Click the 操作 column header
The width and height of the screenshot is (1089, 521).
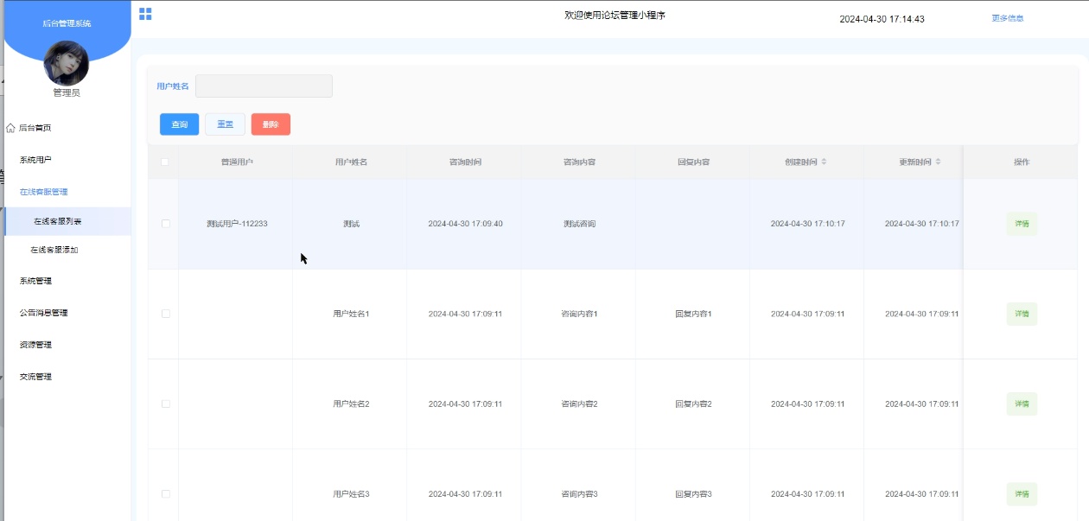click(1022, 162)
